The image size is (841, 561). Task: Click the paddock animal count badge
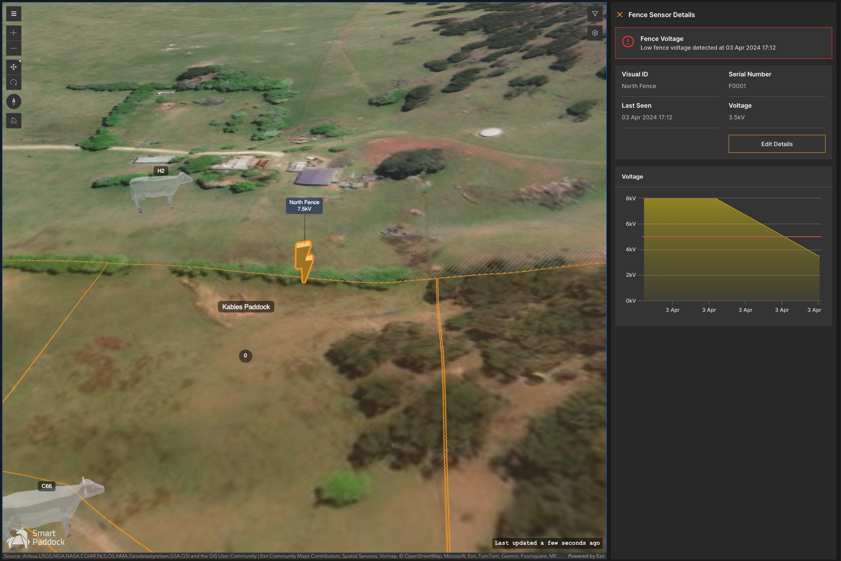[246, 356]
